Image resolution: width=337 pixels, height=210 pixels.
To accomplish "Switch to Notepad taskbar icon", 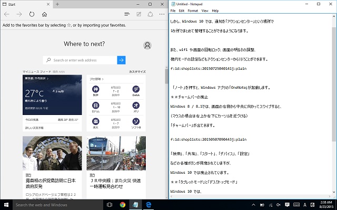I will click(x=135, y=205).
